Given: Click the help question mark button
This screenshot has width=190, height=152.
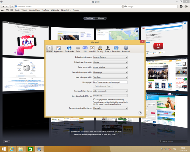Looking at the screenshot, I should [x=140, y=113].
